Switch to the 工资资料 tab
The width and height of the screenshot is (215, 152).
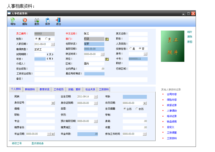pyautogui.click(x=104, y=89)
